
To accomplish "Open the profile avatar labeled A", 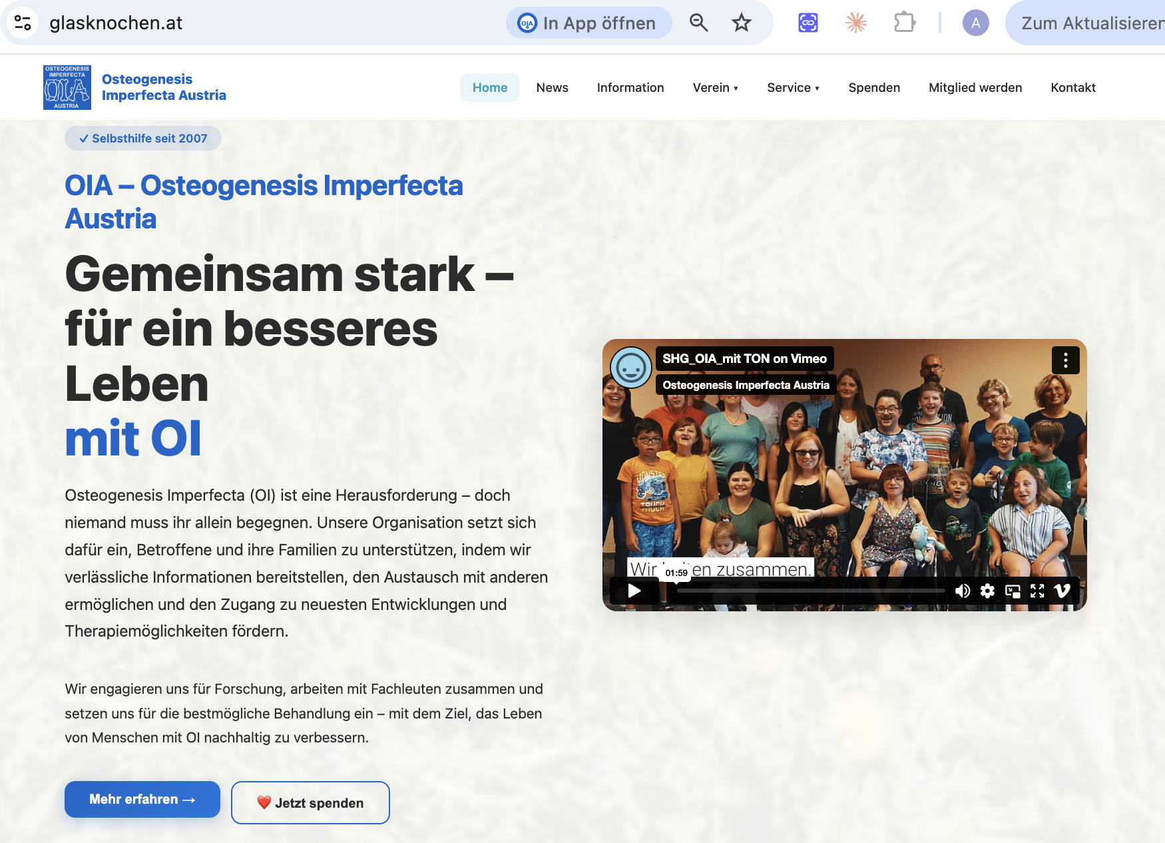I will (975, 23).
